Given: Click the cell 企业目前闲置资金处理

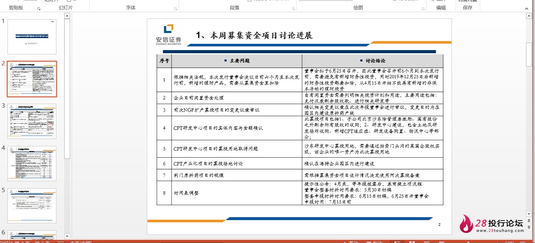Looking at the screenshot, I should click(237, 98).
